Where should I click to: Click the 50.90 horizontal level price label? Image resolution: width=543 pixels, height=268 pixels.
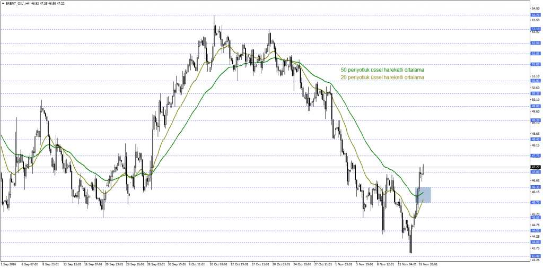click(536, 81)
